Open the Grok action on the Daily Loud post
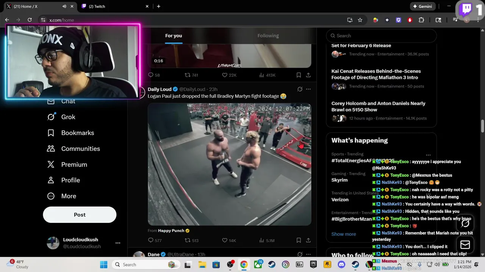 (300, 89)
